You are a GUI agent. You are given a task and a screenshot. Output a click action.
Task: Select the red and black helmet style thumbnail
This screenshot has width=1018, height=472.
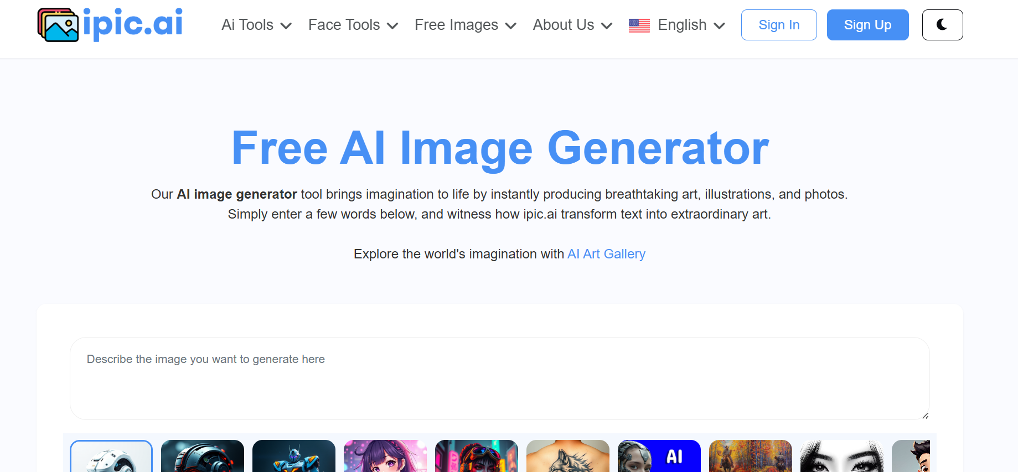203,457
